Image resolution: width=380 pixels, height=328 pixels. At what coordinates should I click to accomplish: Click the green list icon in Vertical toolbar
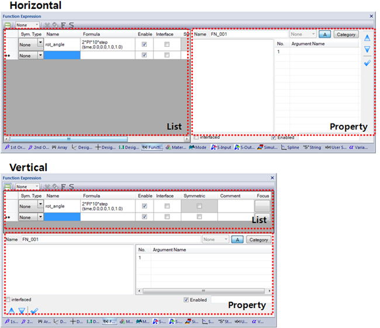pyautogui.click(x=8, y=187)
